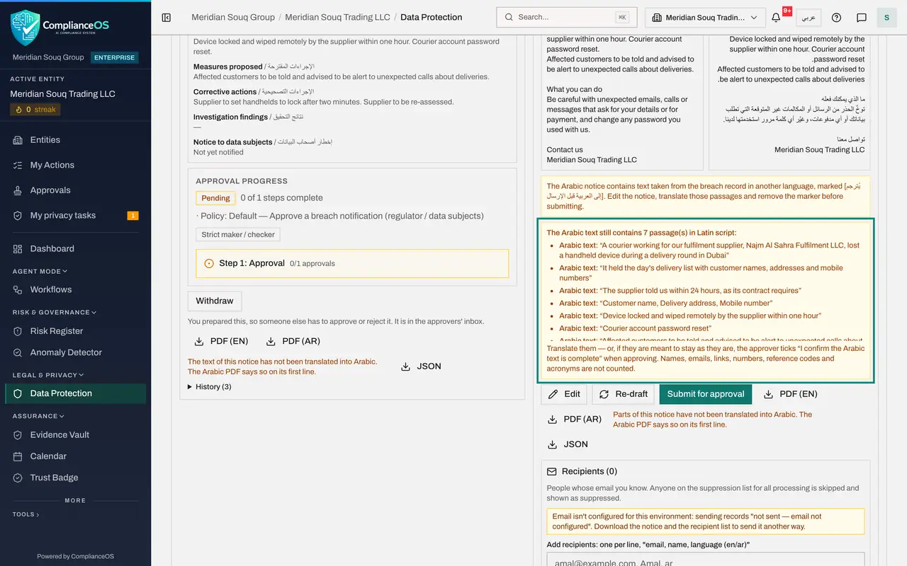This screenshot has height=566, width=907.
Task: Click the Submit for approval button
Action: click(705, 394)
